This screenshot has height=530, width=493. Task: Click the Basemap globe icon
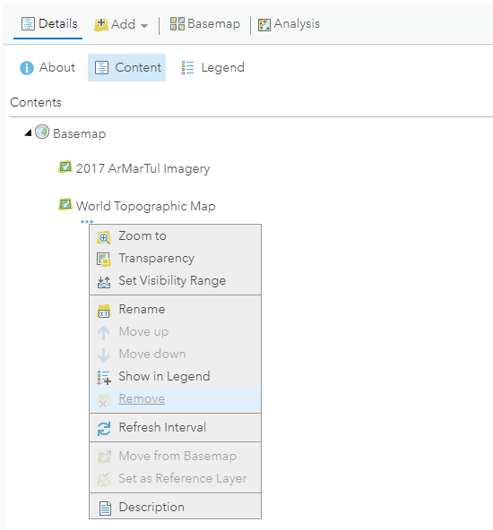(x=42, y=132)
